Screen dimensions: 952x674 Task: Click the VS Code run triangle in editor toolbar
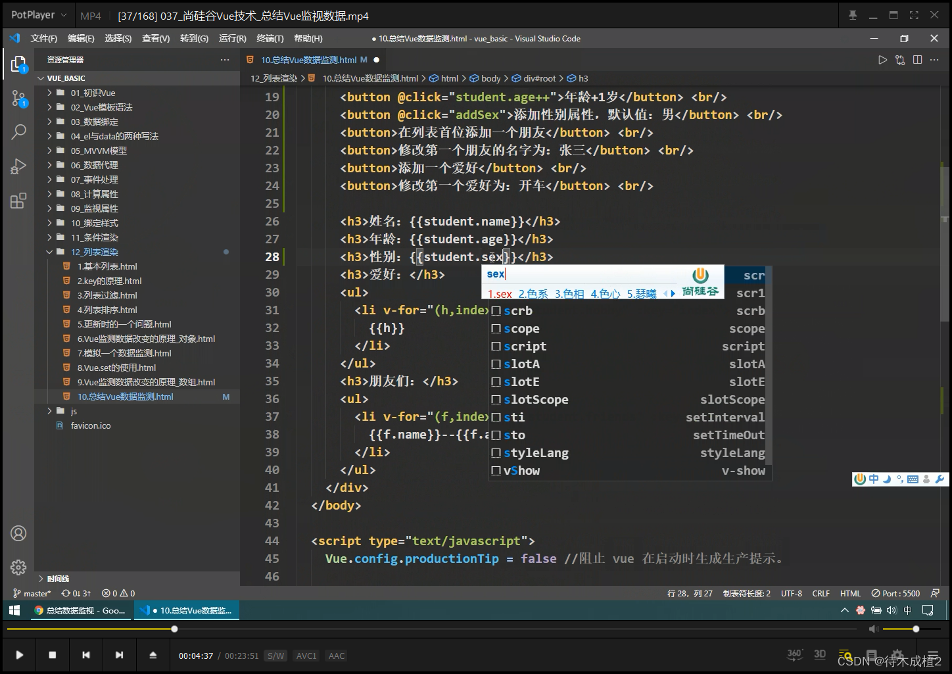coord(882,60)
